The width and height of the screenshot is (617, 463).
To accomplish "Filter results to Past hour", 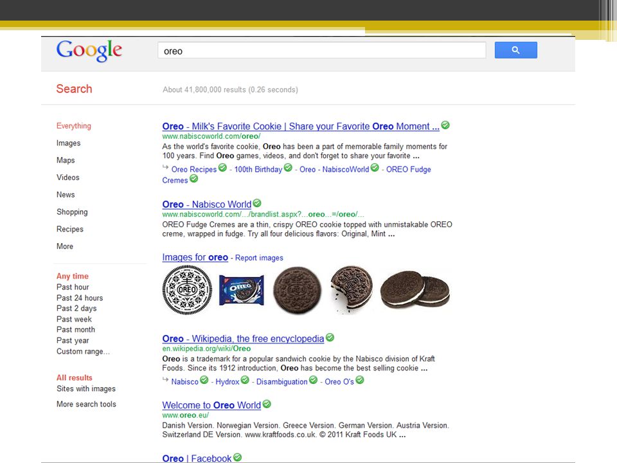I will click(x=73, y=287).
